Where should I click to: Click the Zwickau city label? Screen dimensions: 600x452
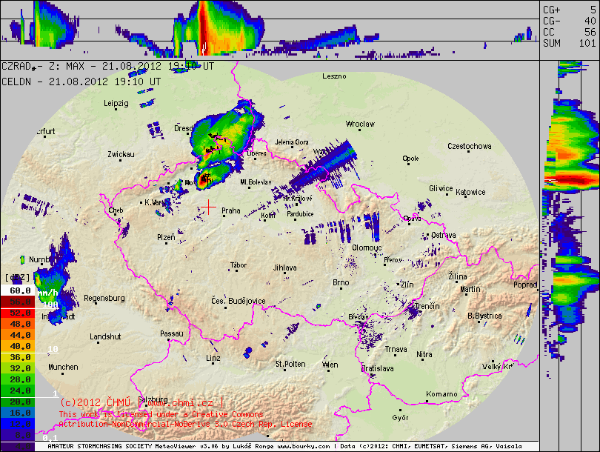tap(121, 154)
